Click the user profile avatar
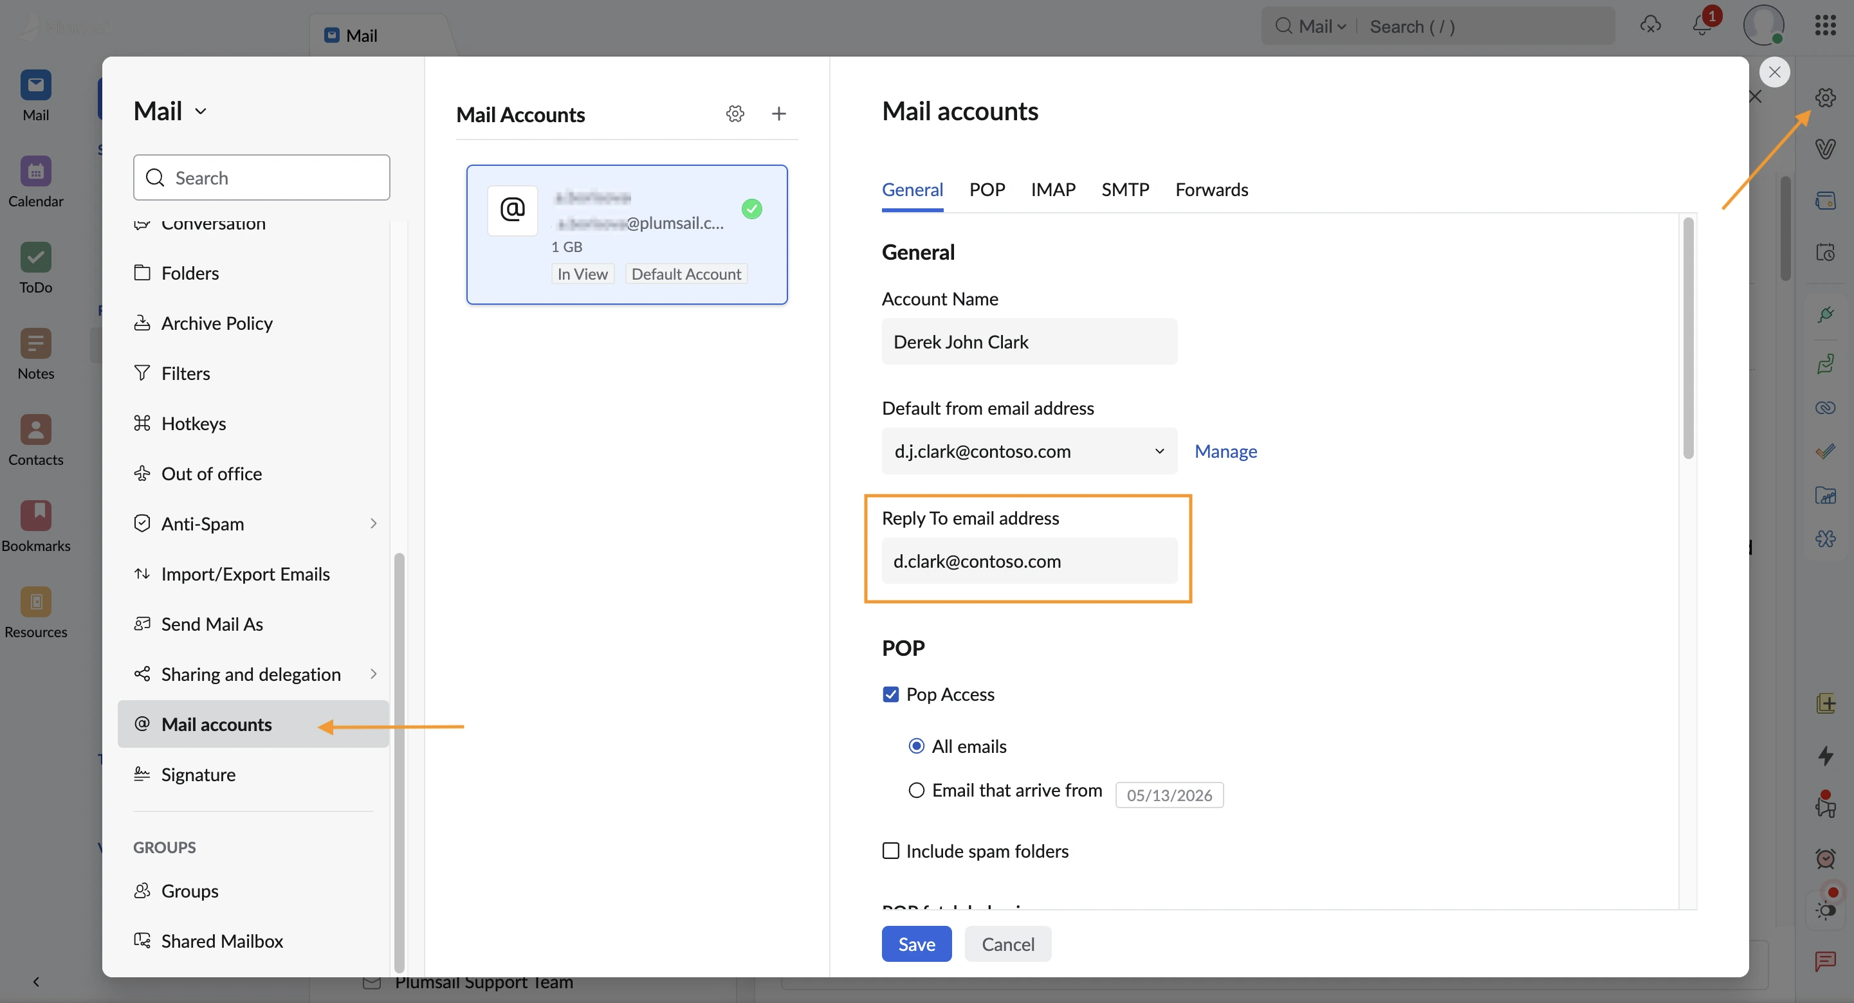Viewport: 1854px width, 1003px height. pos(1763,26)
